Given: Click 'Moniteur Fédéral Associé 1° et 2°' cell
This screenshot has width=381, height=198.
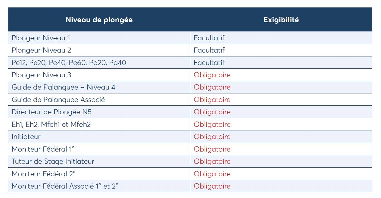Looking at the screenshot, I should [99, 186].
